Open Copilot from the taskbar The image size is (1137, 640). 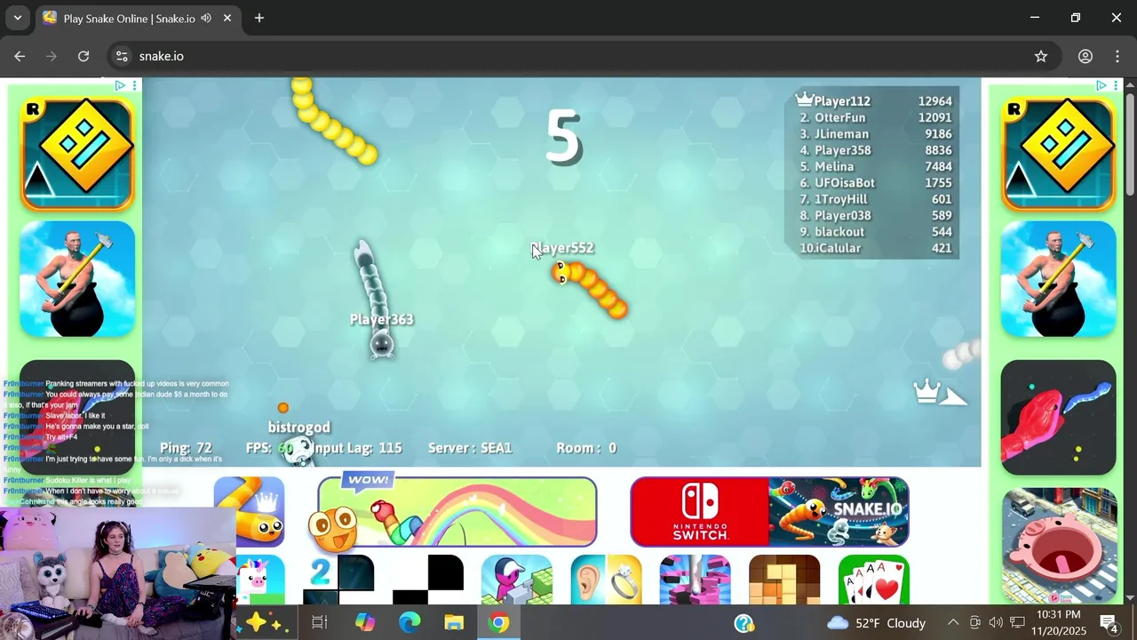pos(364,623)
